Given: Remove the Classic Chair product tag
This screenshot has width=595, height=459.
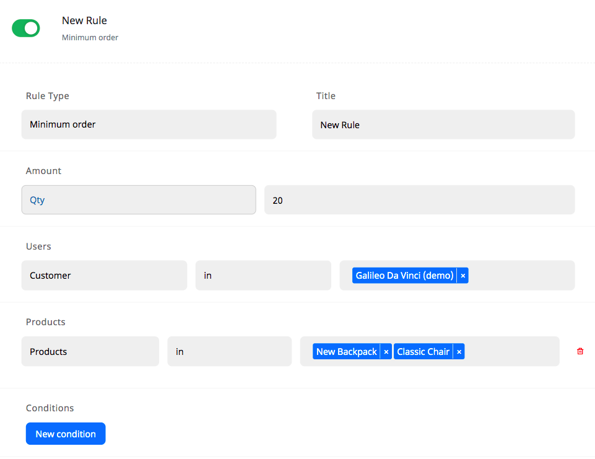Looking at the screenshot, I should coord(459,352).
